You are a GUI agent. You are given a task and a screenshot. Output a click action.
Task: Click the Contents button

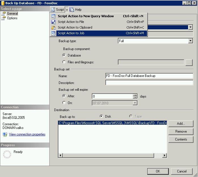(181, 139)
